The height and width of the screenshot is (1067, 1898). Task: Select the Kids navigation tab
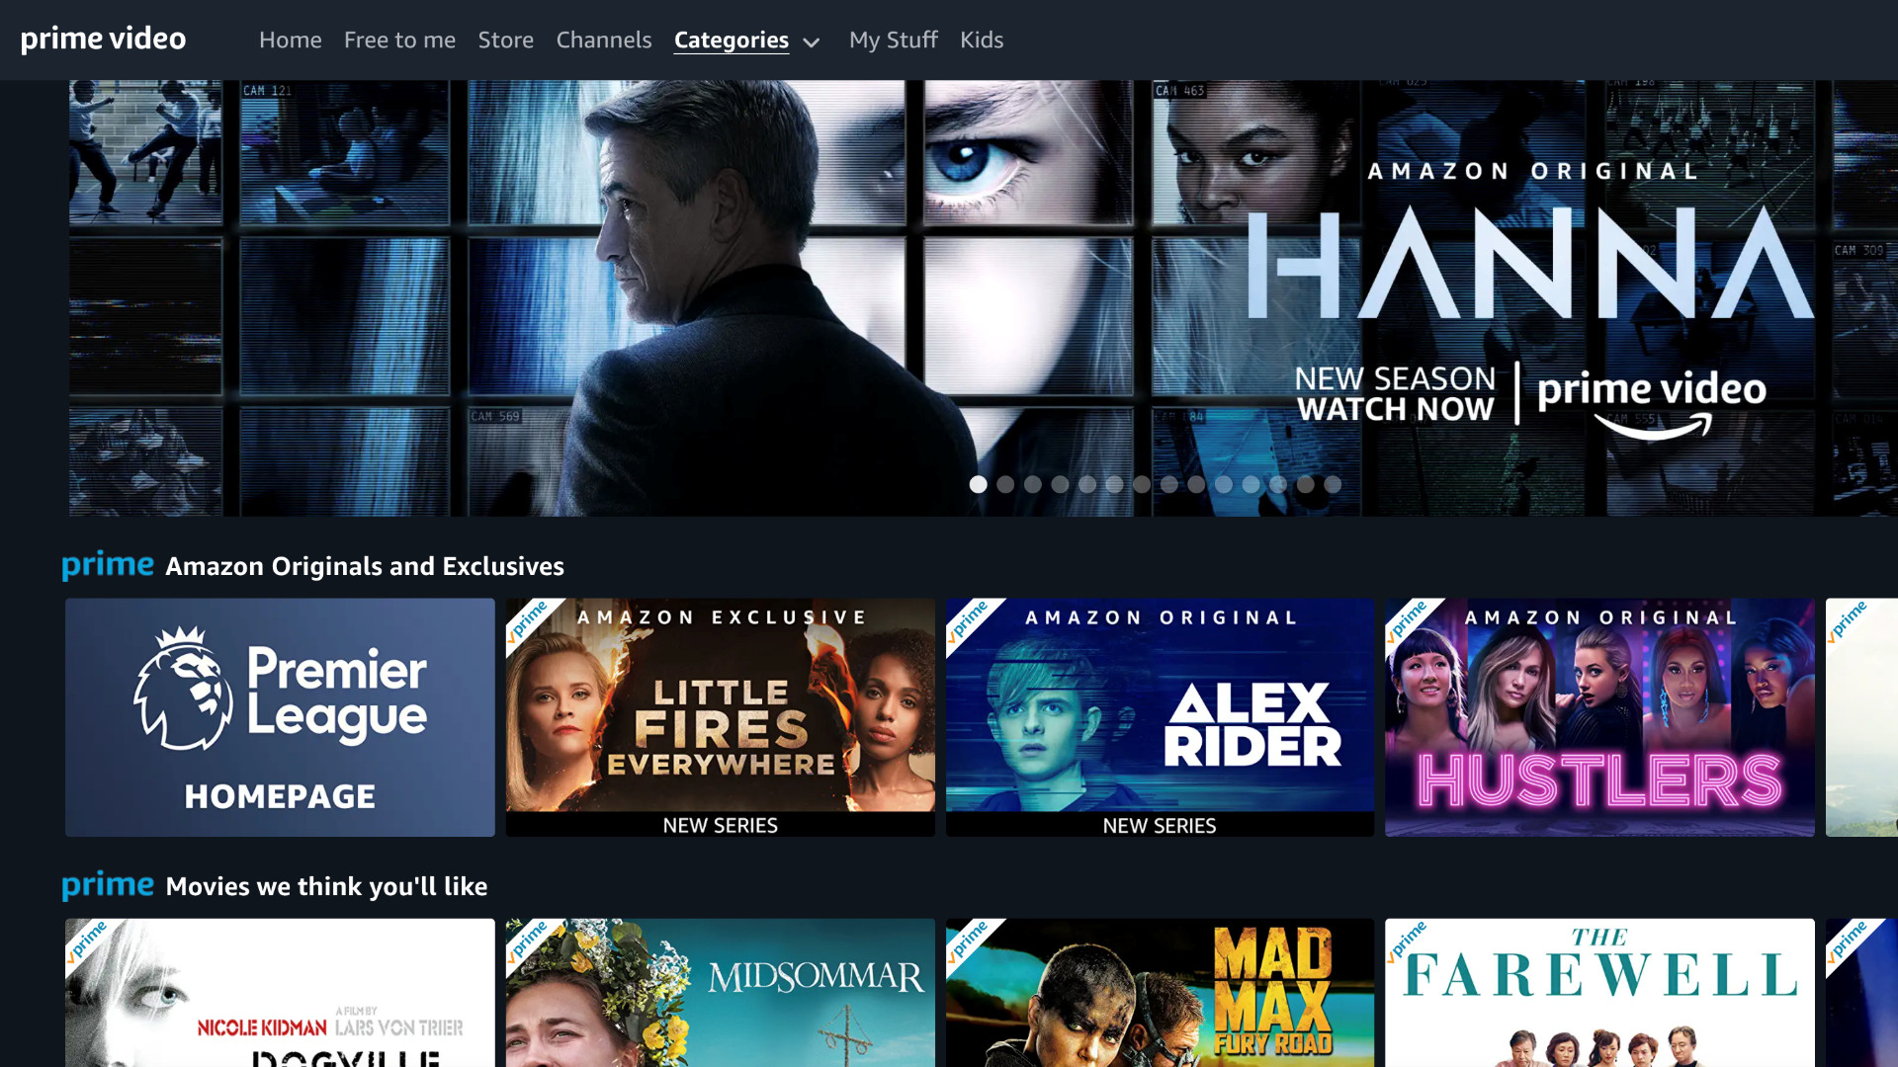coord(982,40)
